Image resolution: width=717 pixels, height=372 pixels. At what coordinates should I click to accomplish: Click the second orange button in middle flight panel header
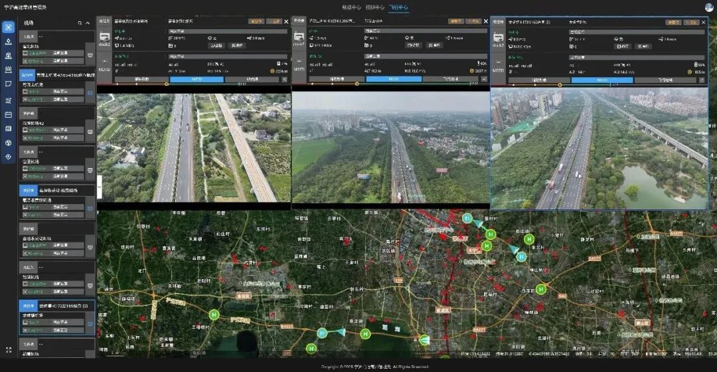pos(474,21)
